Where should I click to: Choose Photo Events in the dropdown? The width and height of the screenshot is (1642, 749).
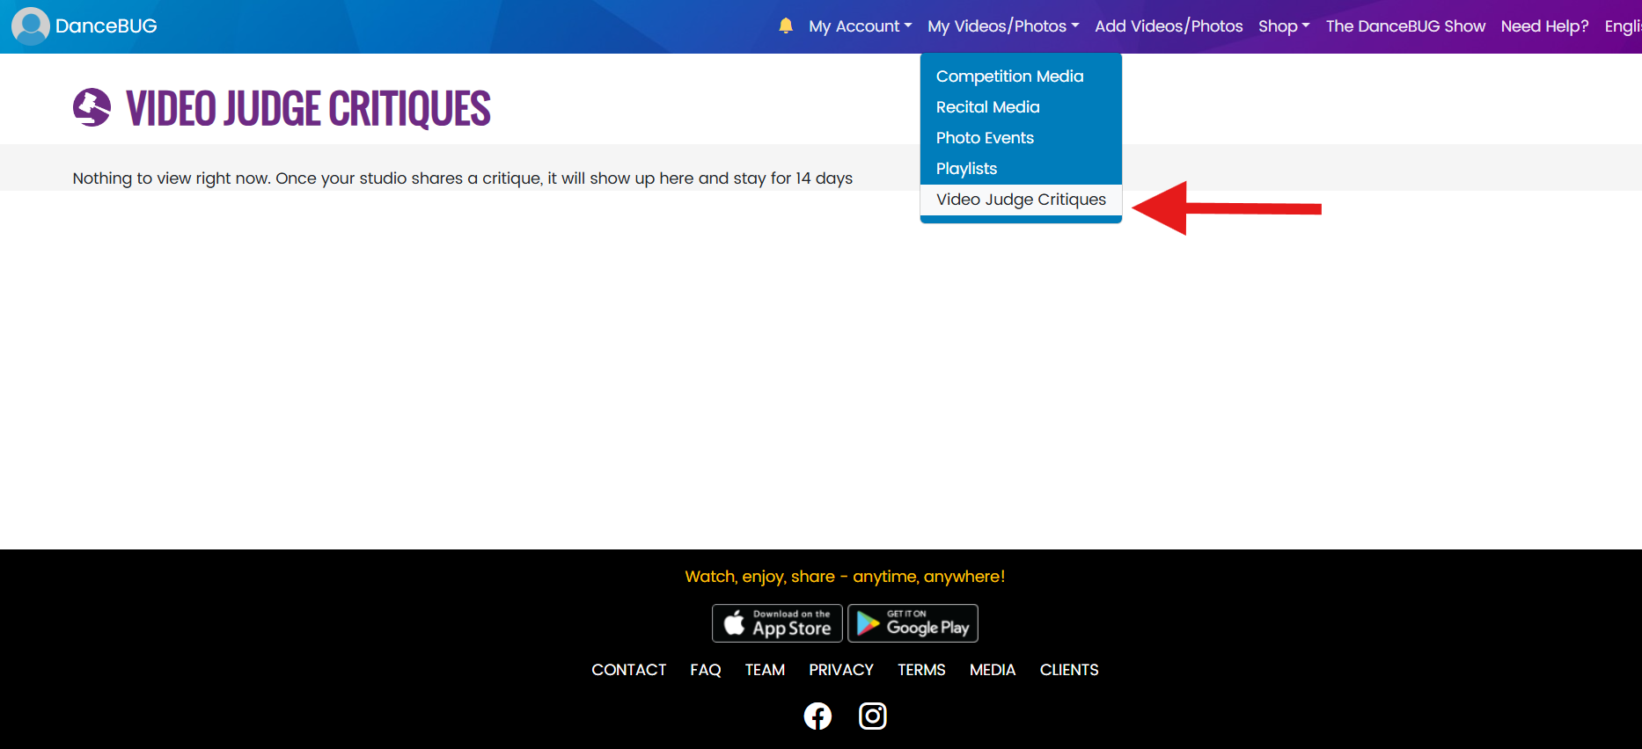tap(985, 138)
